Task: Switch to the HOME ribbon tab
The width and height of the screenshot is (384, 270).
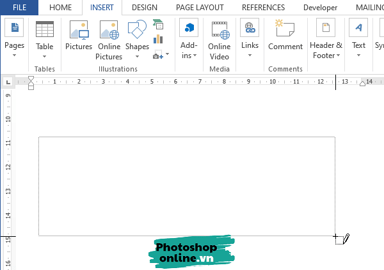Action: point(61,7)
